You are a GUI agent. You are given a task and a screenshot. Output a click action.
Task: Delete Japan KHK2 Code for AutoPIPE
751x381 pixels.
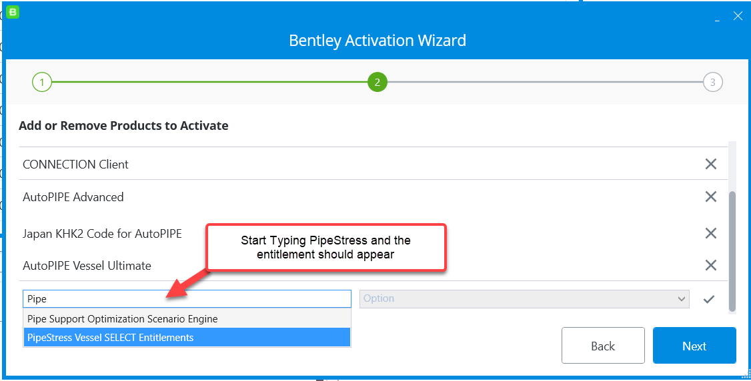click(x=710, y=233)
